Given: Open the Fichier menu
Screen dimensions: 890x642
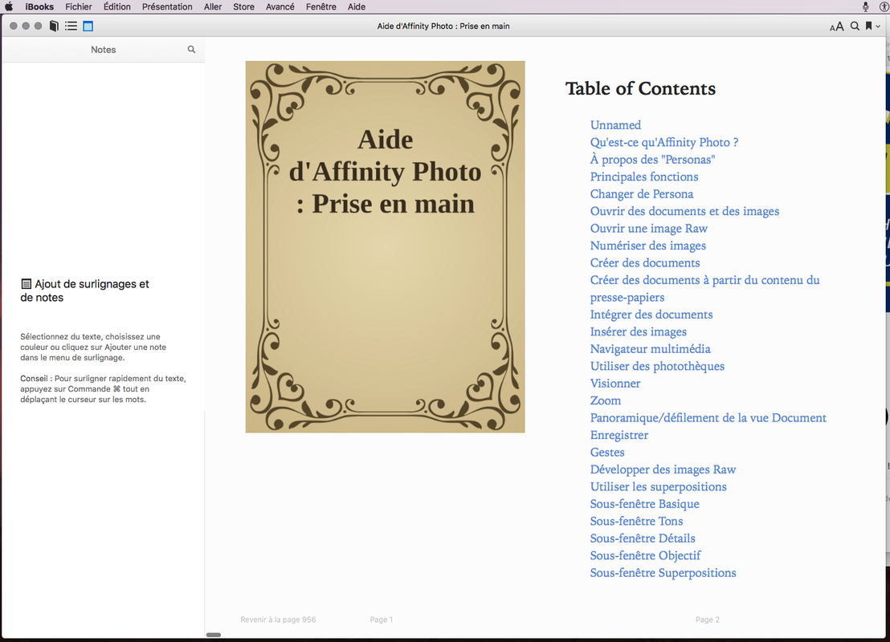Looking at the screenshot, I should click(x=79, y=6).
